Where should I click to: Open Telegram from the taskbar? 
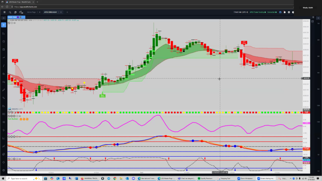point(108,178)
